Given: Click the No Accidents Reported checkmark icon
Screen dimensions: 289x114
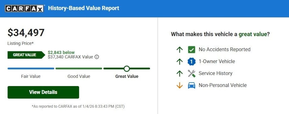Looking at the screenshot, I should pos(192,50).
